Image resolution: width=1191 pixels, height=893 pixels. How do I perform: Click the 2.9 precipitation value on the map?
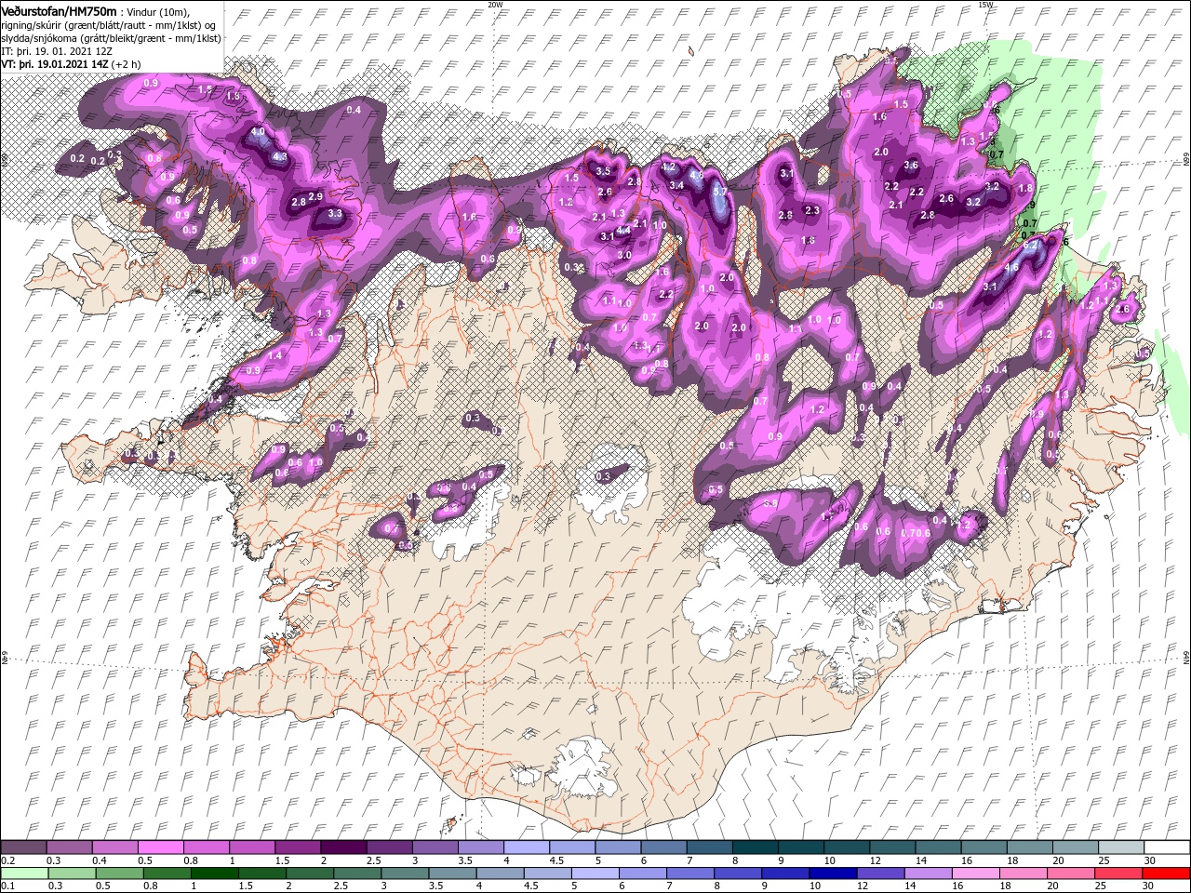pos(315,196)
